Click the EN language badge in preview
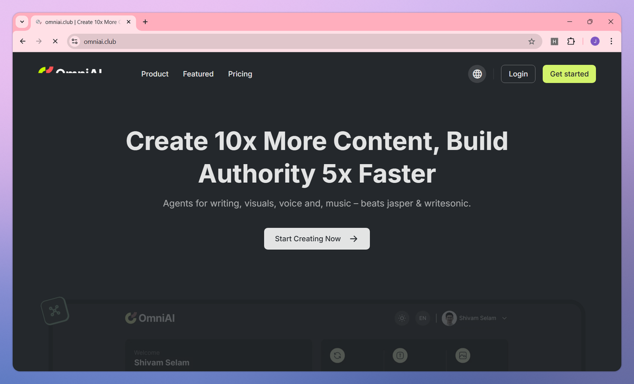 tap(423, 318)
